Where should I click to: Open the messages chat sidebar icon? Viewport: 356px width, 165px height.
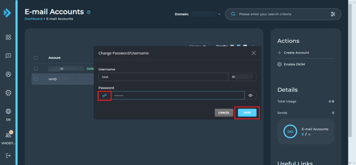[8, 56]
